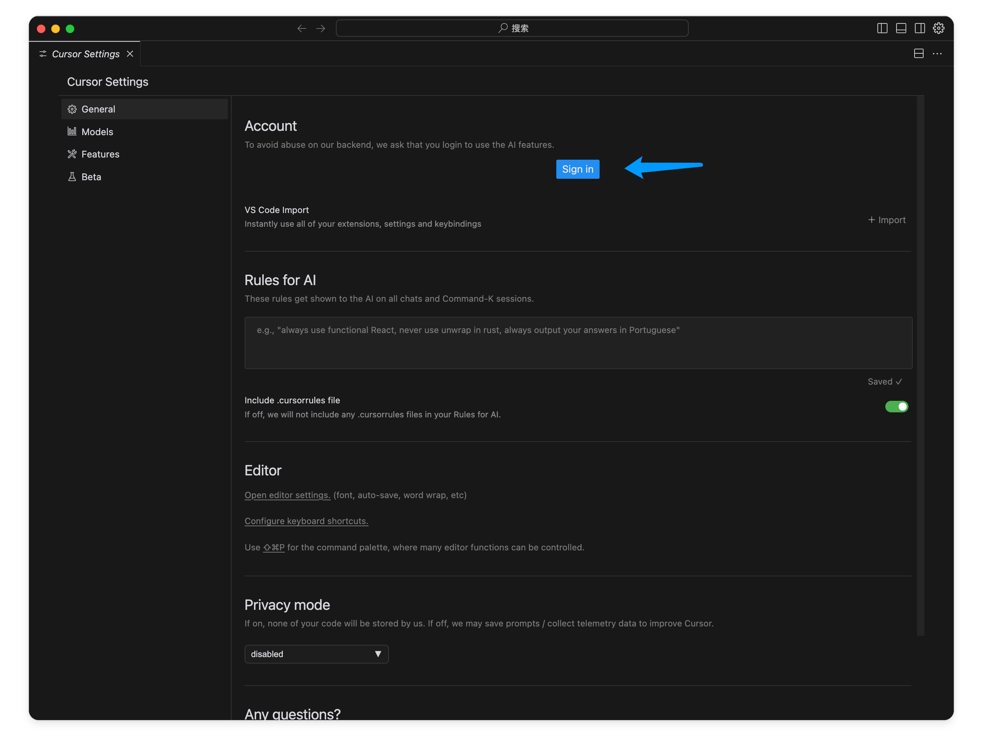This screenshot has height=736, width=982.
Task: Click into the Rules for AI text box
Action: [x=578, y=342]
